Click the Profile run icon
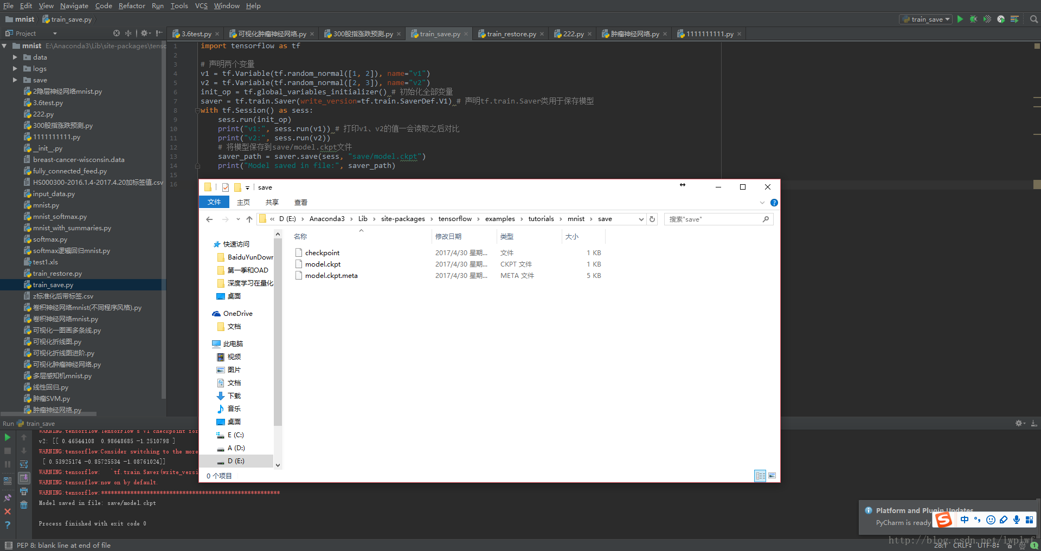This screenshot has height=551, width=1041. [1001, 19]
